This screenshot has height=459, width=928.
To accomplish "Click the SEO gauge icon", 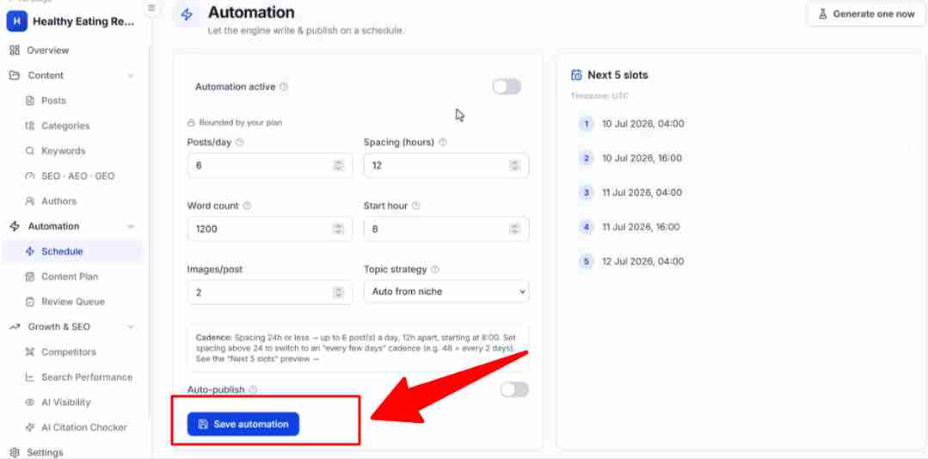I will [30, 175].
